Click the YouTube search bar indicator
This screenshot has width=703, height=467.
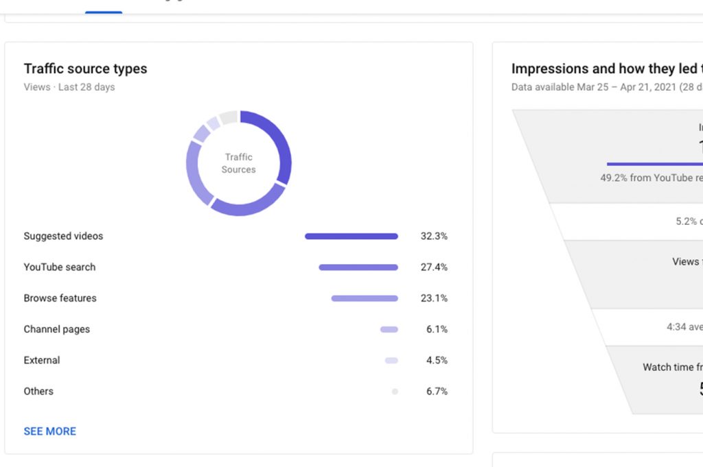[x=358, y=267]
